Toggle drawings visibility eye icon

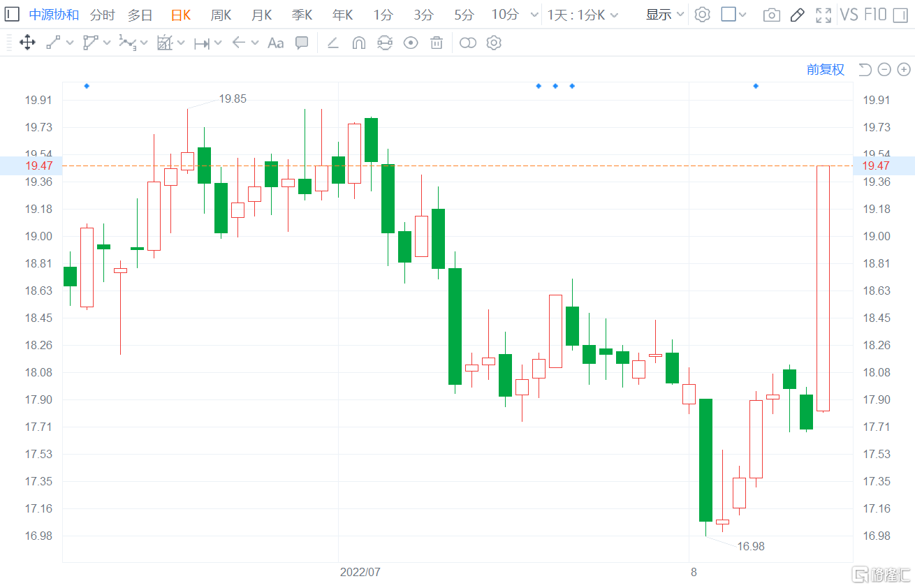click(411, 43)
